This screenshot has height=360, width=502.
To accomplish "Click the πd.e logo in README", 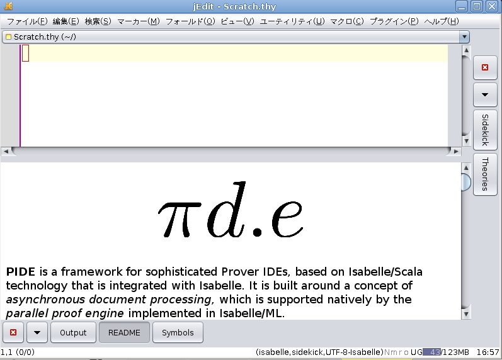I will pos(231,210).
